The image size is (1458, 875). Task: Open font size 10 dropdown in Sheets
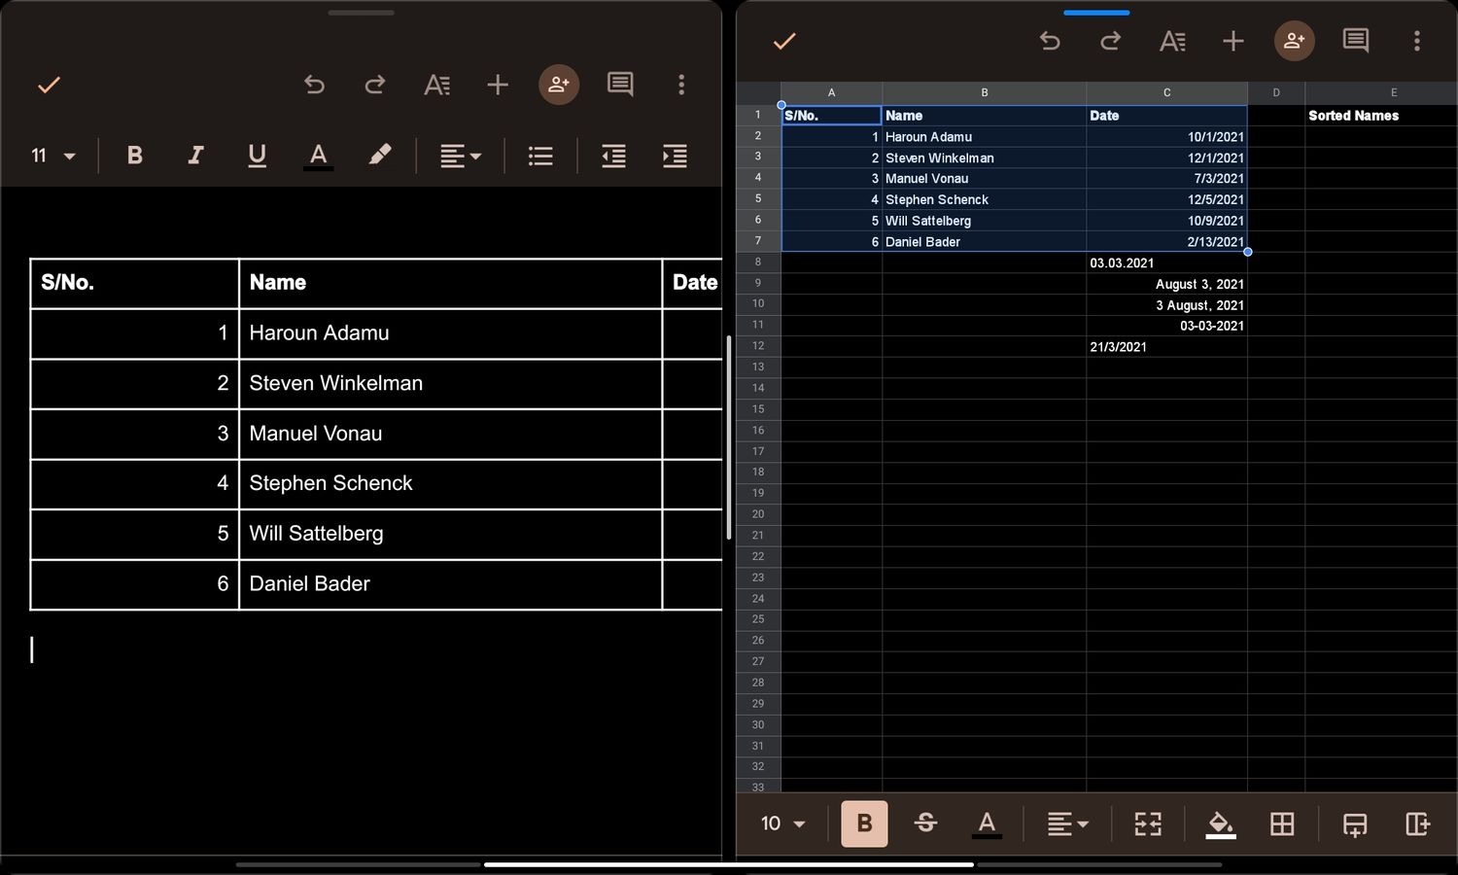click(x=783, y=823)
